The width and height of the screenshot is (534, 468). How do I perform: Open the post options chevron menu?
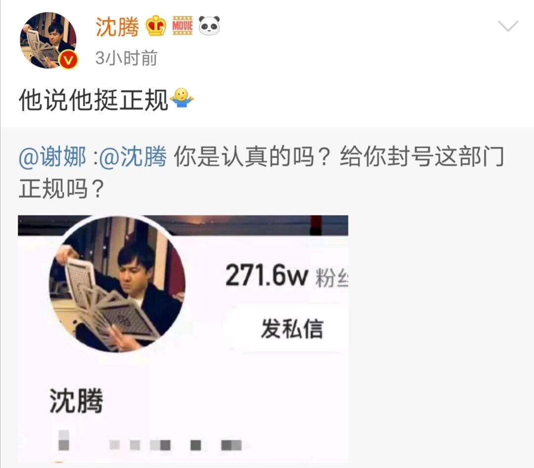pyautogui.click(x=508, y=26)
